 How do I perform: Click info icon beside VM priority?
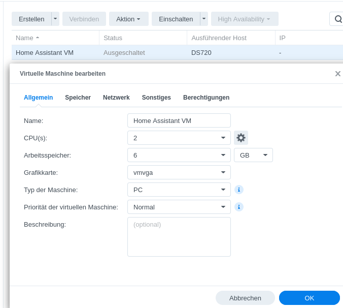[x=239, y=207]
